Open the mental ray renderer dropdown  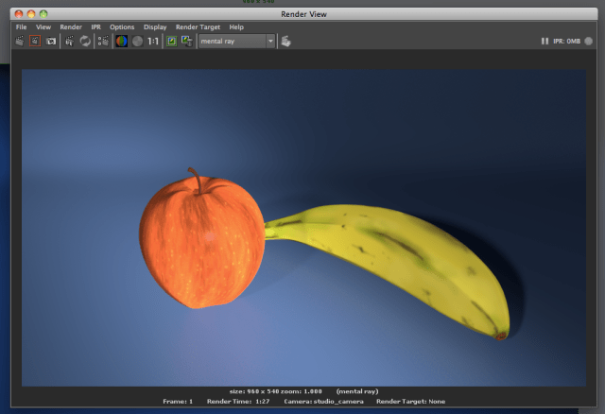[236, 42]
